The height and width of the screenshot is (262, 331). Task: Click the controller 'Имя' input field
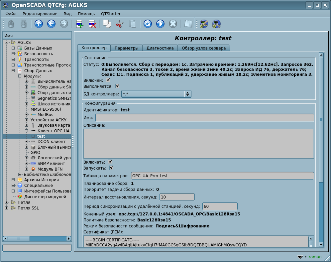(x=205, y=118)
